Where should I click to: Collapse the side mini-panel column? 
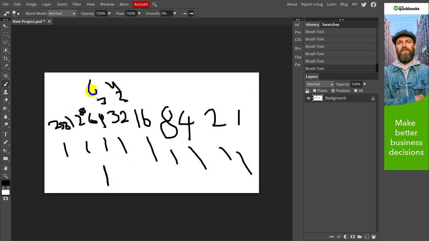point(298,20)
